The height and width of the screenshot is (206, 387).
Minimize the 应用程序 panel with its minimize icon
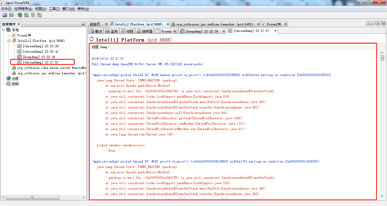[x=83, y=24]
